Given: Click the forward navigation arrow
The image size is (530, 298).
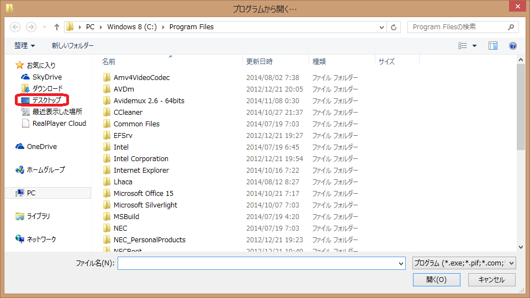Looking at the screenshot, I should (31, 27).
